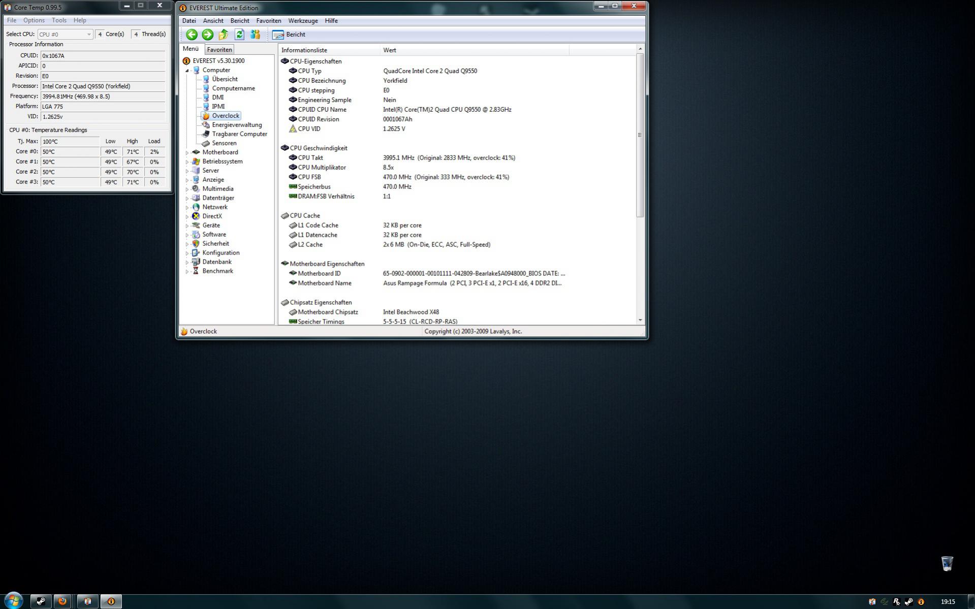Viewport: 975px width, 609px height.
Task: Open the Recycle Bin on desktop
Action: (947, 563)
